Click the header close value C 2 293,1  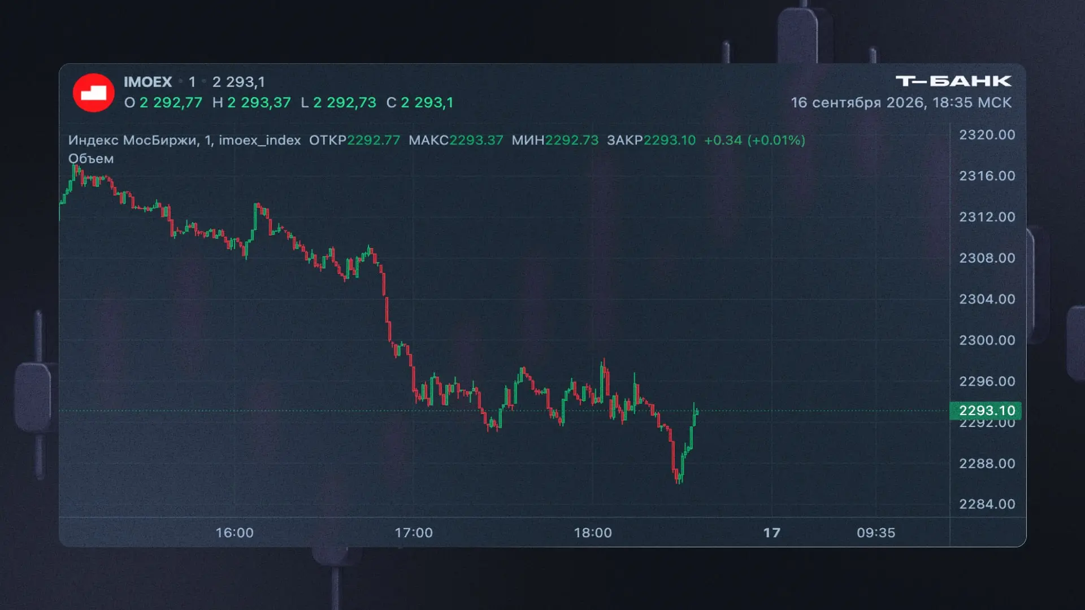click(x=420, y=103)
